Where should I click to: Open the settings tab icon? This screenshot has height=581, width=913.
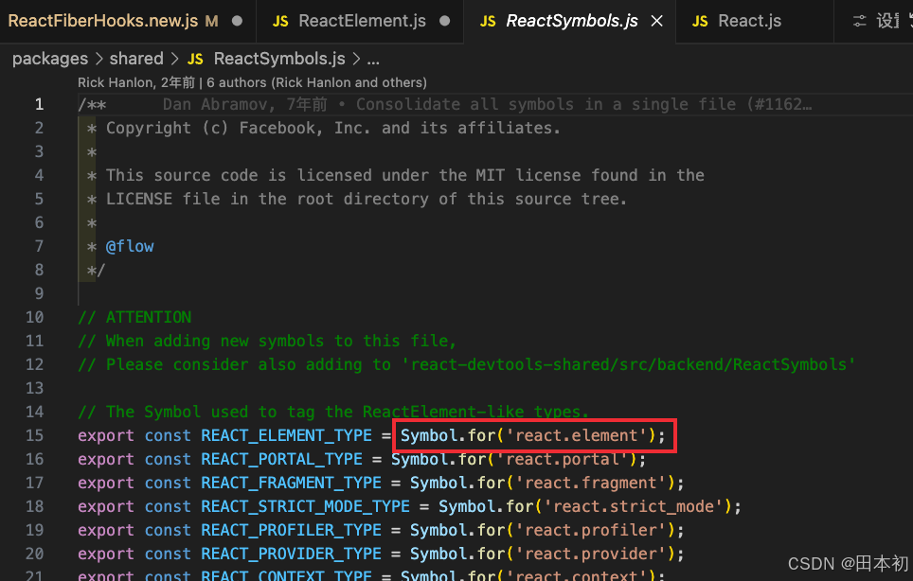coord(859,22)
